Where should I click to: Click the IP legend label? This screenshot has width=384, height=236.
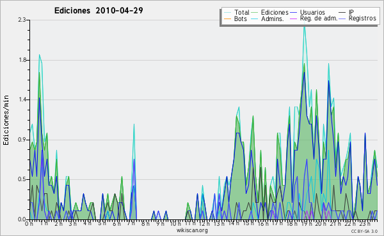[351, 12]
